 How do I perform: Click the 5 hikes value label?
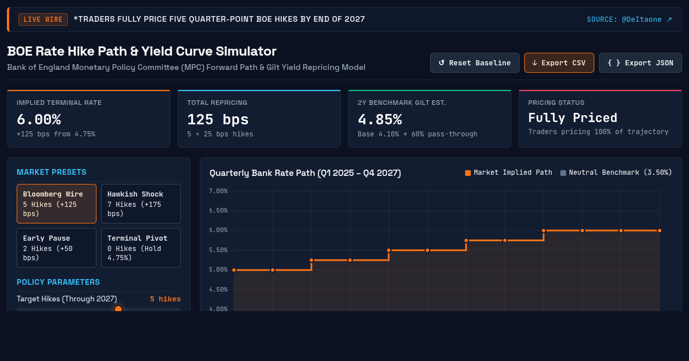[x=165, y=299]
